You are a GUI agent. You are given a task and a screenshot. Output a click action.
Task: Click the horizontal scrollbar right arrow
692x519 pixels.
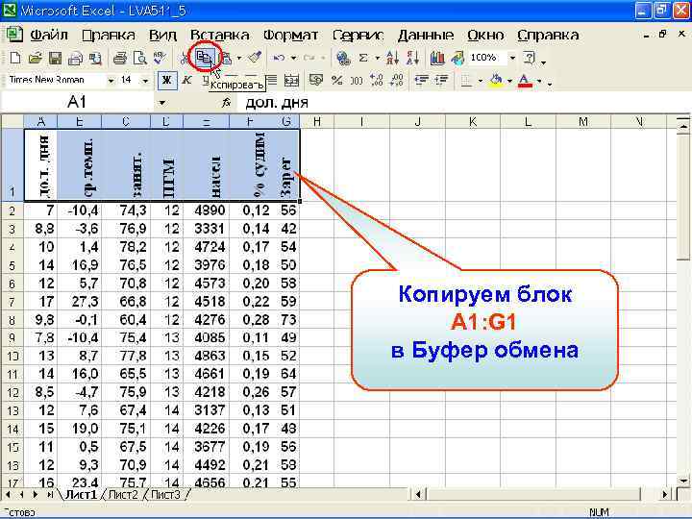pyautogui.click(x=665, y=494)
